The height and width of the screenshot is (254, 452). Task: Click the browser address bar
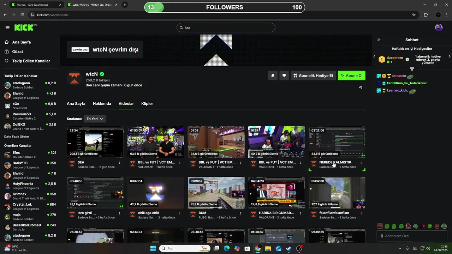(x=219, y=15)
